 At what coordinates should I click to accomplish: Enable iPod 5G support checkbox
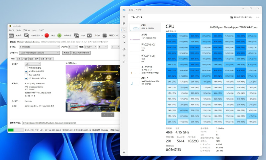pyautogui.click(x=26, y=75)
